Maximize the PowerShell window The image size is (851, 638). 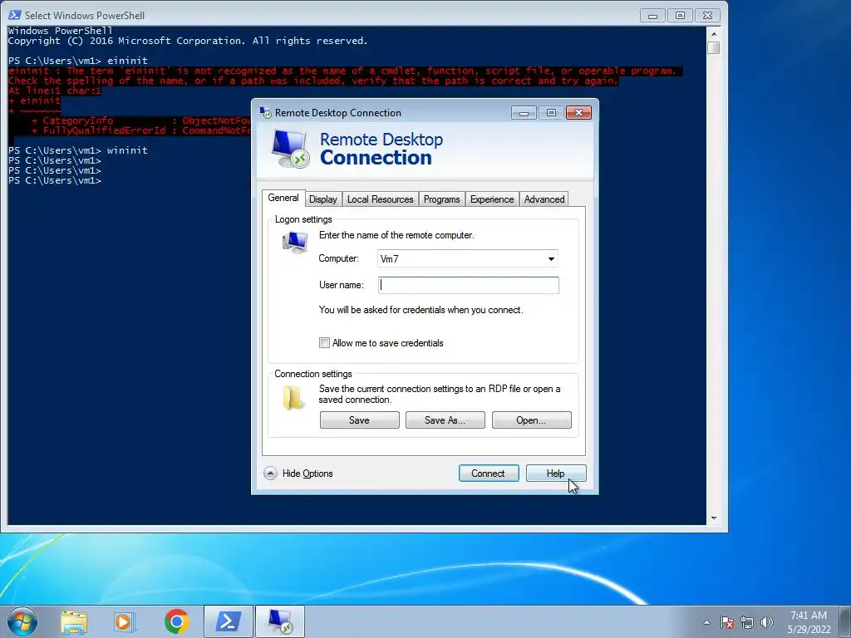pyautogui.click(x=680, y=16)
